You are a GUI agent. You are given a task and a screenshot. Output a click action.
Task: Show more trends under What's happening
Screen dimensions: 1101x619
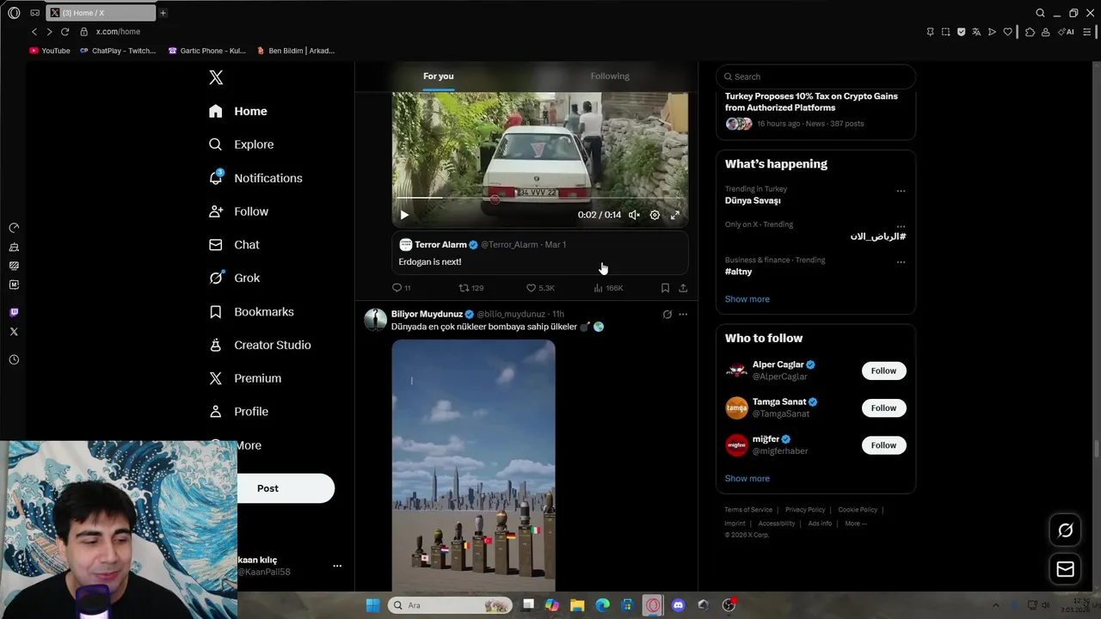(x=747, y=299)
